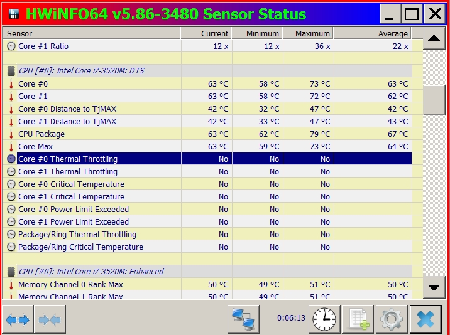This screenshot has height=335, width=450.
Task: Click the clock icon for Core #0 Thermal Throttling
Action: 11,159
